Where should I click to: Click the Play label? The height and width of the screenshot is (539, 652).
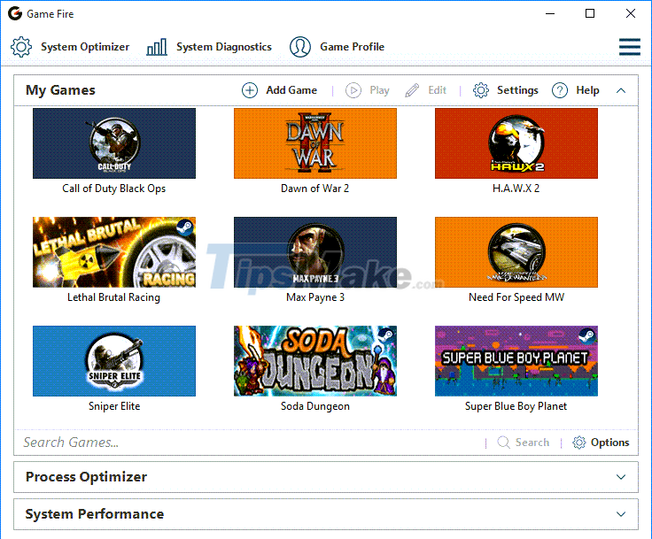coord(379,90)
